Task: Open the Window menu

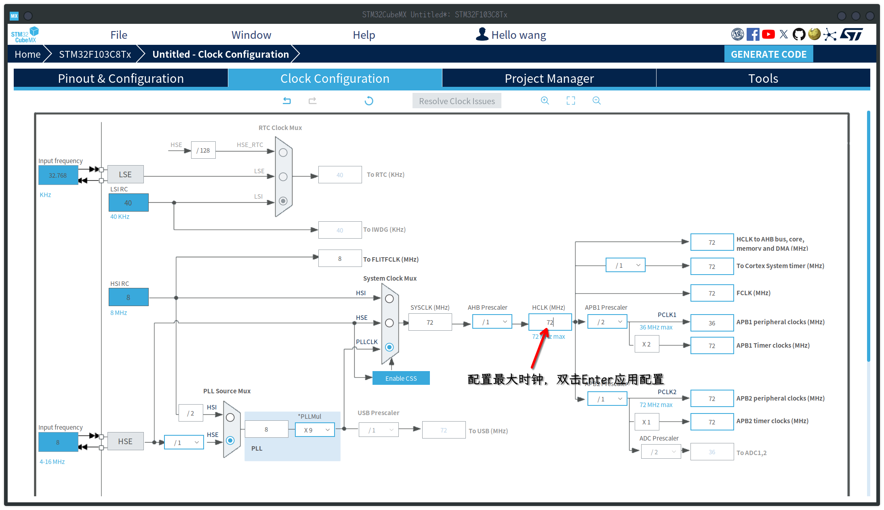Action: pyautogui.click(x=251, y=35)
